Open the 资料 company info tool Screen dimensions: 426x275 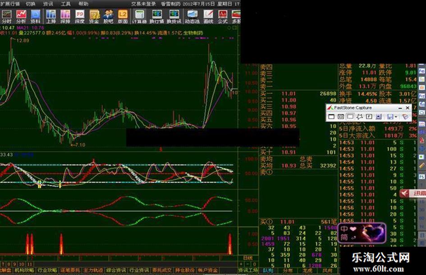tap(35, 16)
